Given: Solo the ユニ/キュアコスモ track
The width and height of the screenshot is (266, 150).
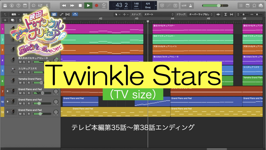Looking at the screenshot, I should pos(24,72).
